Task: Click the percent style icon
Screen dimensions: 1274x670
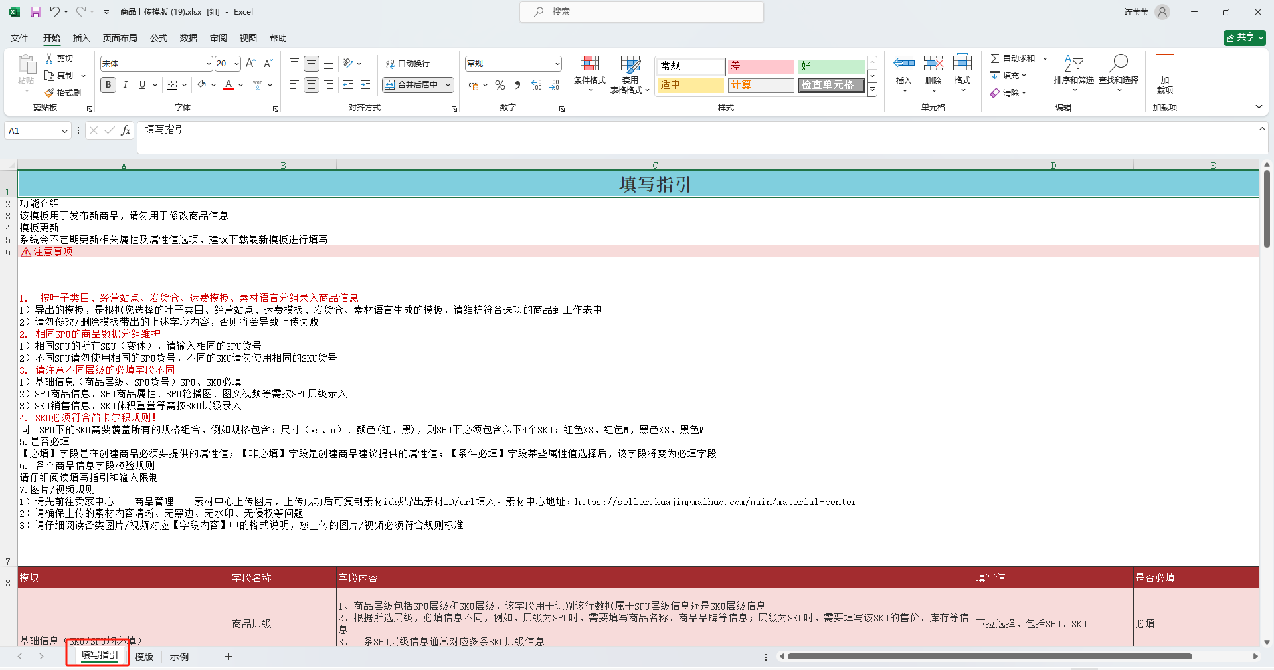Action: click(500, 85)
